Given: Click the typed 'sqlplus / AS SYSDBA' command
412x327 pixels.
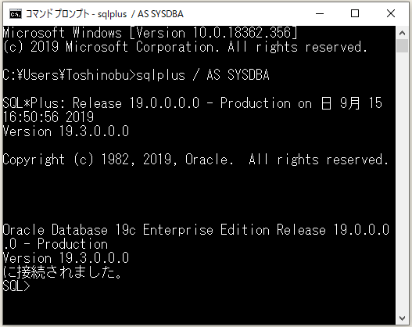Looking at the screenshot, I should [x=202, y=75].
